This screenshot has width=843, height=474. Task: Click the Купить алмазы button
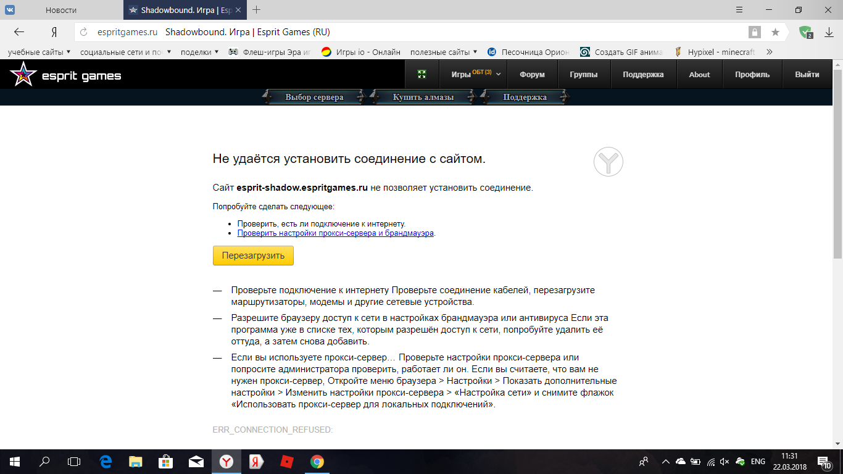pos(423,97)
